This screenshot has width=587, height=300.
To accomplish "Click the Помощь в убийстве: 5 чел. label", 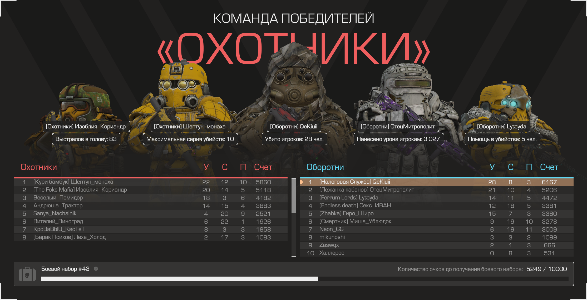I will [x=502, y=139].
